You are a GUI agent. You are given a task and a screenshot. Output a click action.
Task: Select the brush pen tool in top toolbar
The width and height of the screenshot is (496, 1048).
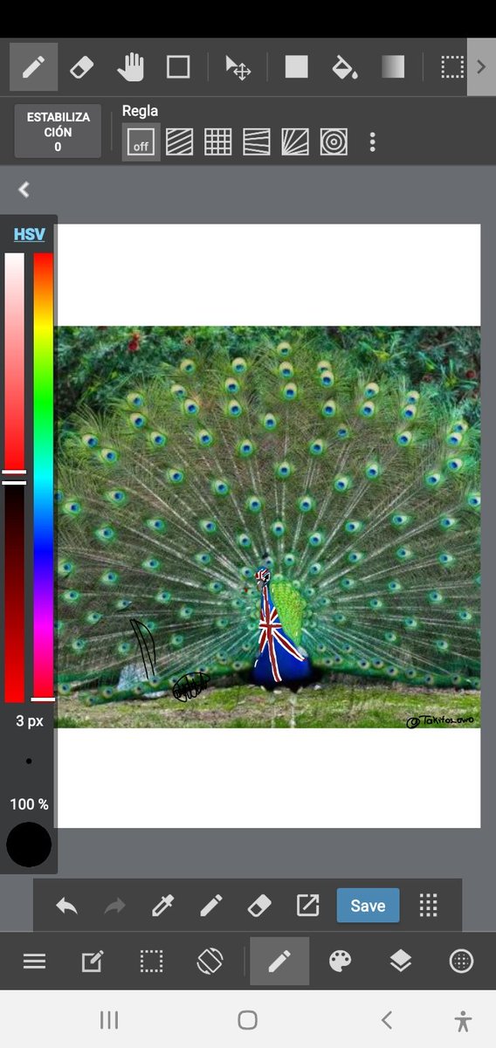click(33, 67)
